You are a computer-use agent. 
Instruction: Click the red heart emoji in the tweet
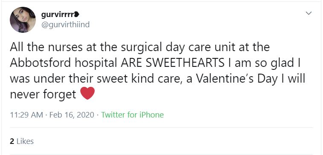click(87, 93)
